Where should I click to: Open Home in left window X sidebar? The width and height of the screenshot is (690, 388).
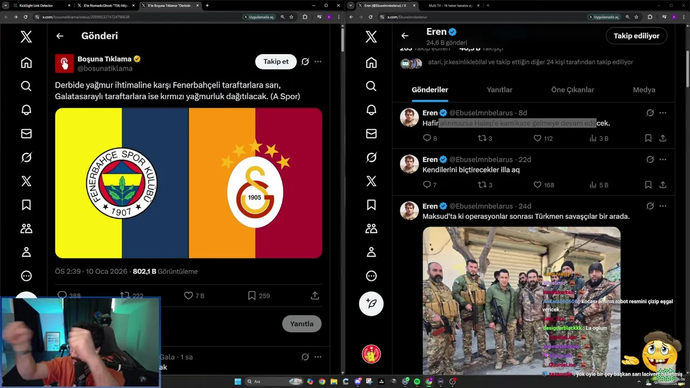tap(26, 63)
